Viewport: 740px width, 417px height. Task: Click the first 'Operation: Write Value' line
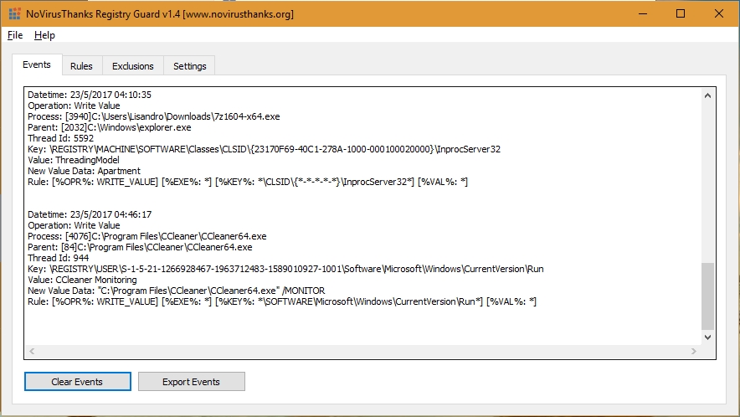pos(74,106)
